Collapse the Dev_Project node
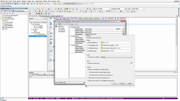Screen dimensions: 180x101 [x=70, y=36]
